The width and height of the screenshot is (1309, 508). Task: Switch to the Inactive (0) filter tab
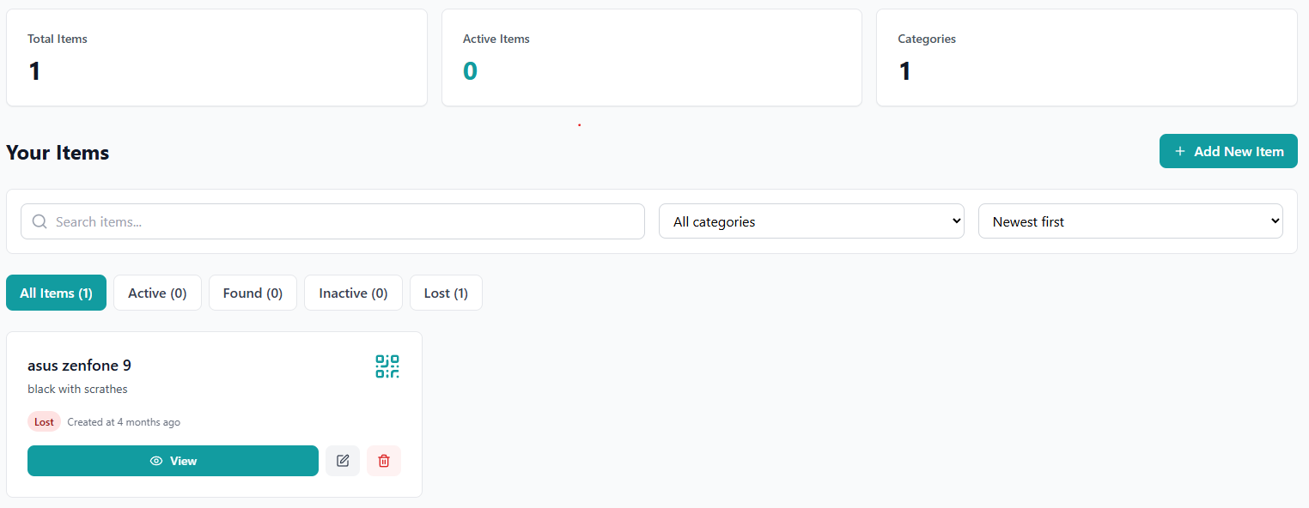pyautogui.click(x=353, y=293)
